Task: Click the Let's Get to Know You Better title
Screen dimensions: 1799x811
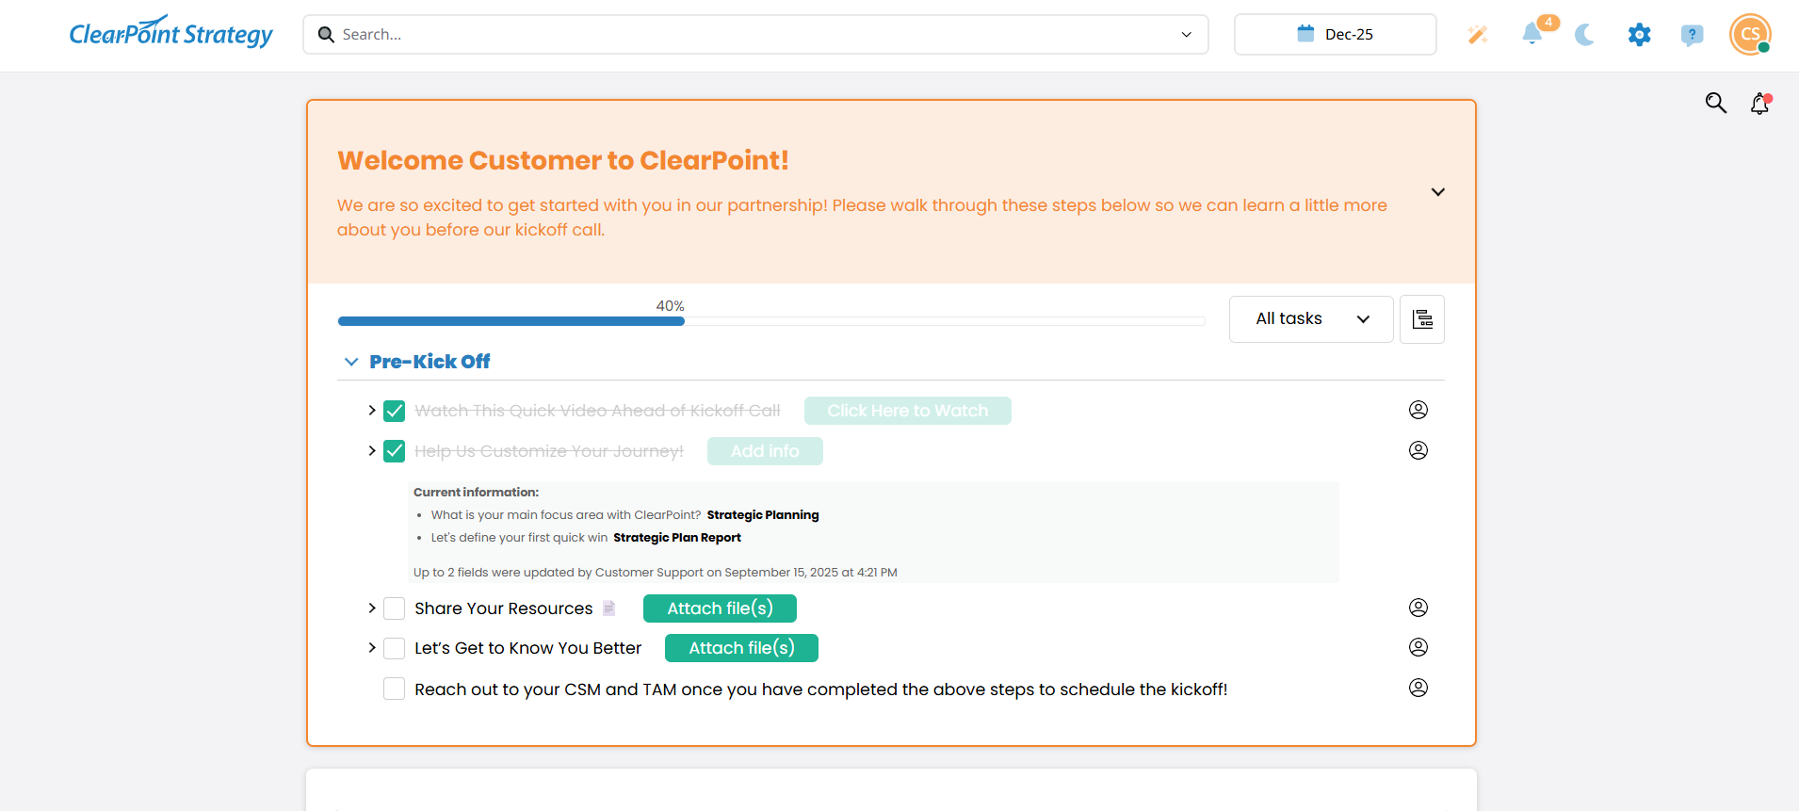Action: 527,648
